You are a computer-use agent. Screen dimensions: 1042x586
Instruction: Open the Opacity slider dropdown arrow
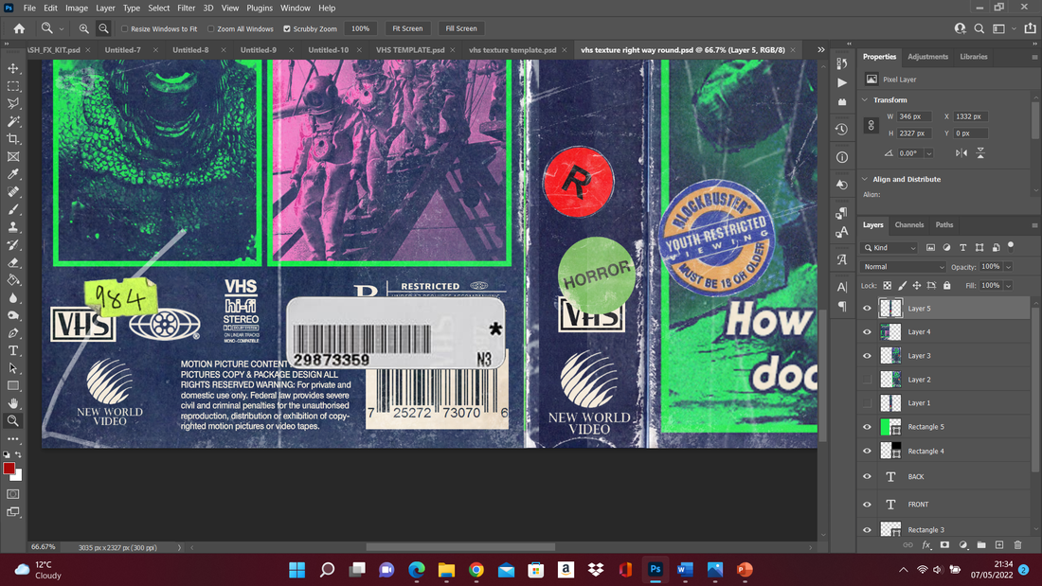click(x=1008, y=266)
